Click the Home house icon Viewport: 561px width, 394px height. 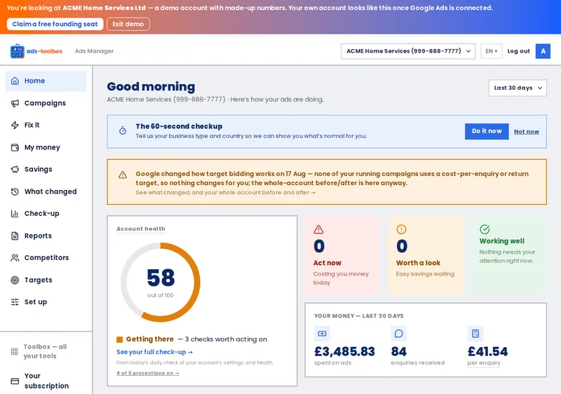click(x=15, y=81)
